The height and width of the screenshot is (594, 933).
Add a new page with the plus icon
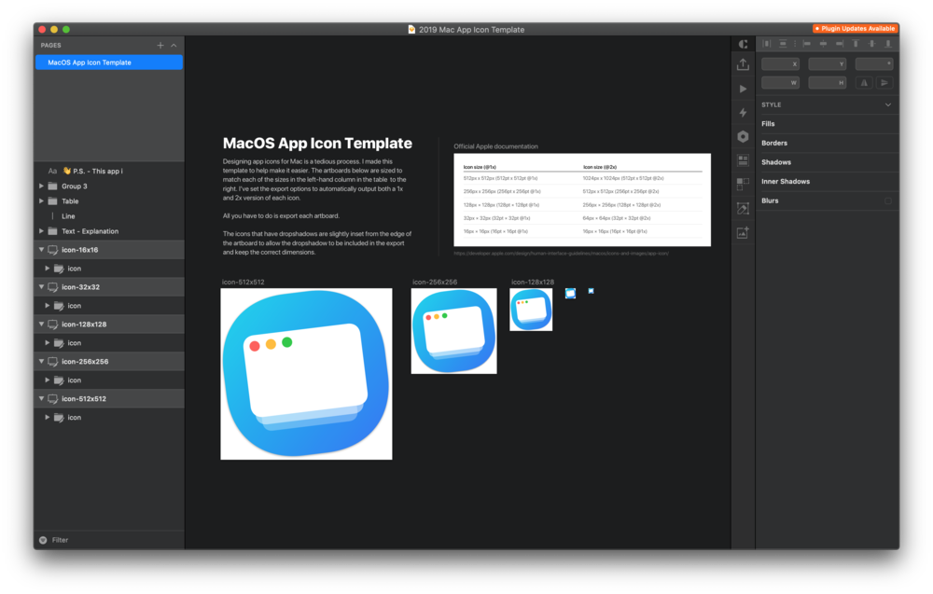point(160,45)
